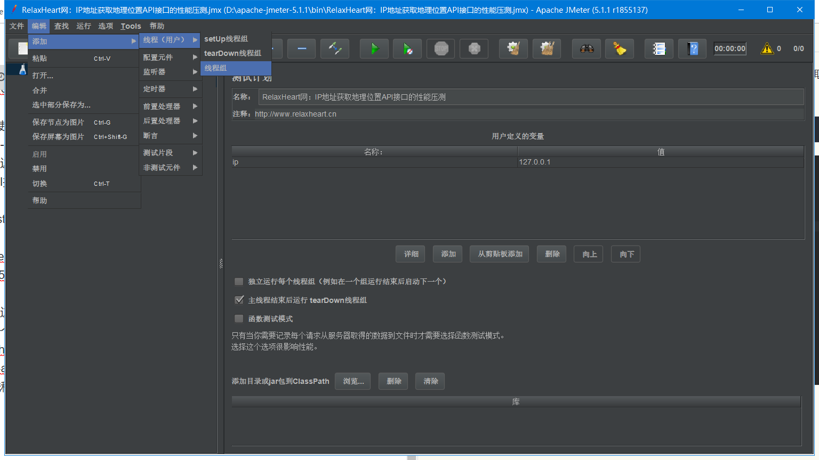
Task: Click the 详细 button
Action: [x=411, y=254]
